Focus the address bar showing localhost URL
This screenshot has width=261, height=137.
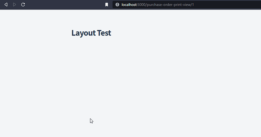tap(187, 5)
